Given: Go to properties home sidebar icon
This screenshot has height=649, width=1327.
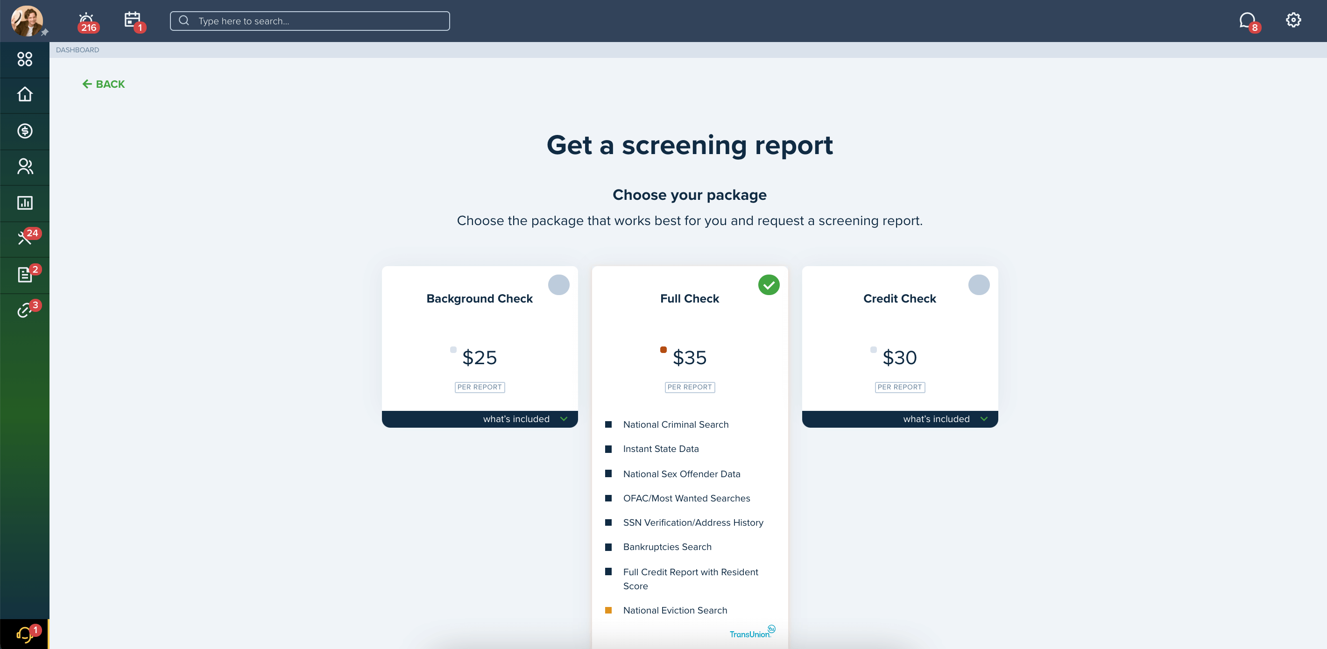Looking at the screenshot, I should pyautogui.click(x=25, y=95).
